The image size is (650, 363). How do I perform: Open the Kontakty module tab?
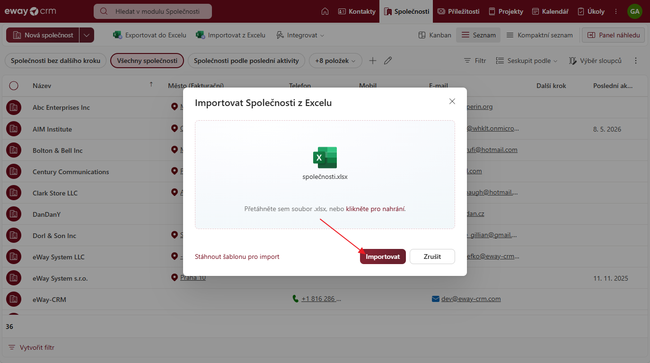[357, 11]
